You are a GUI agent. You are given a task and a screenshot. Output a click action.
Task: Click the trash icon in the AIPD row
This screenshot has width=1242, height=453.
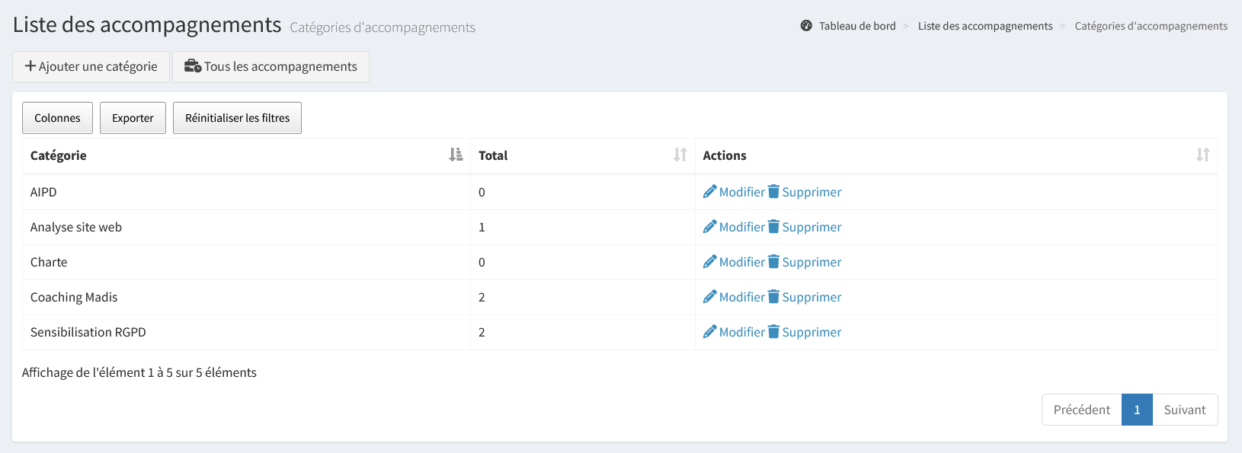click(x=773, y=191)
